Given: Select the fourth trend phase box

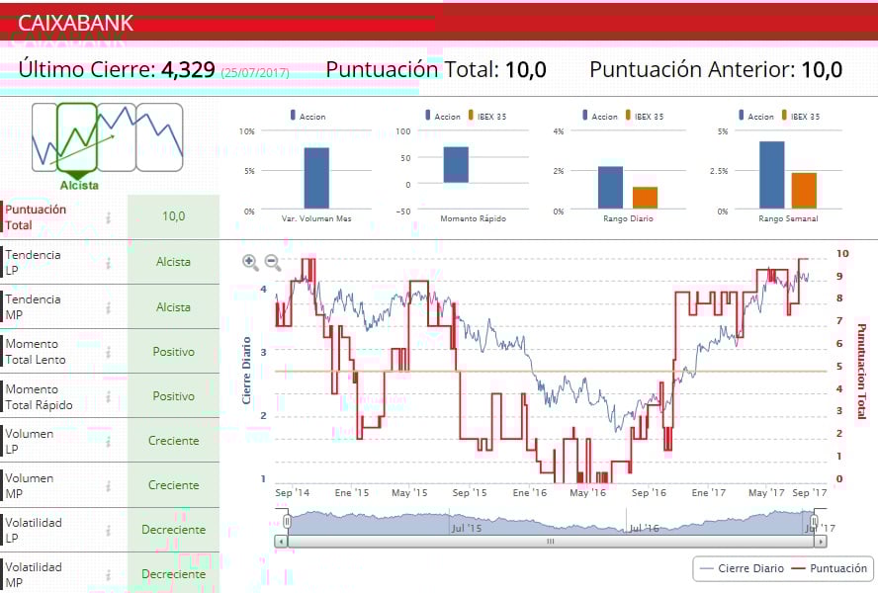Looking at the screenshot, I should [159, 137].
